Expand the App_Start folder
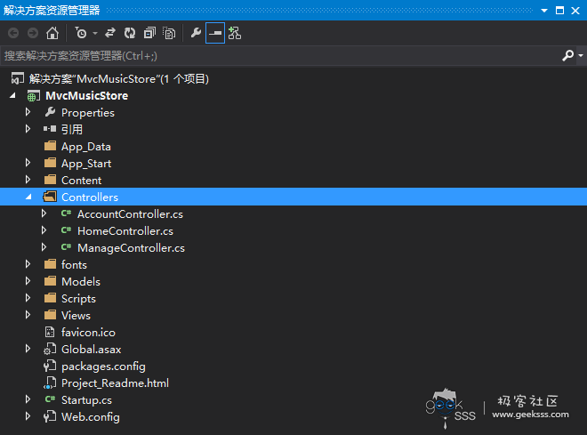The width and height of the screenshot is (587, 435). tap(28, 163)
